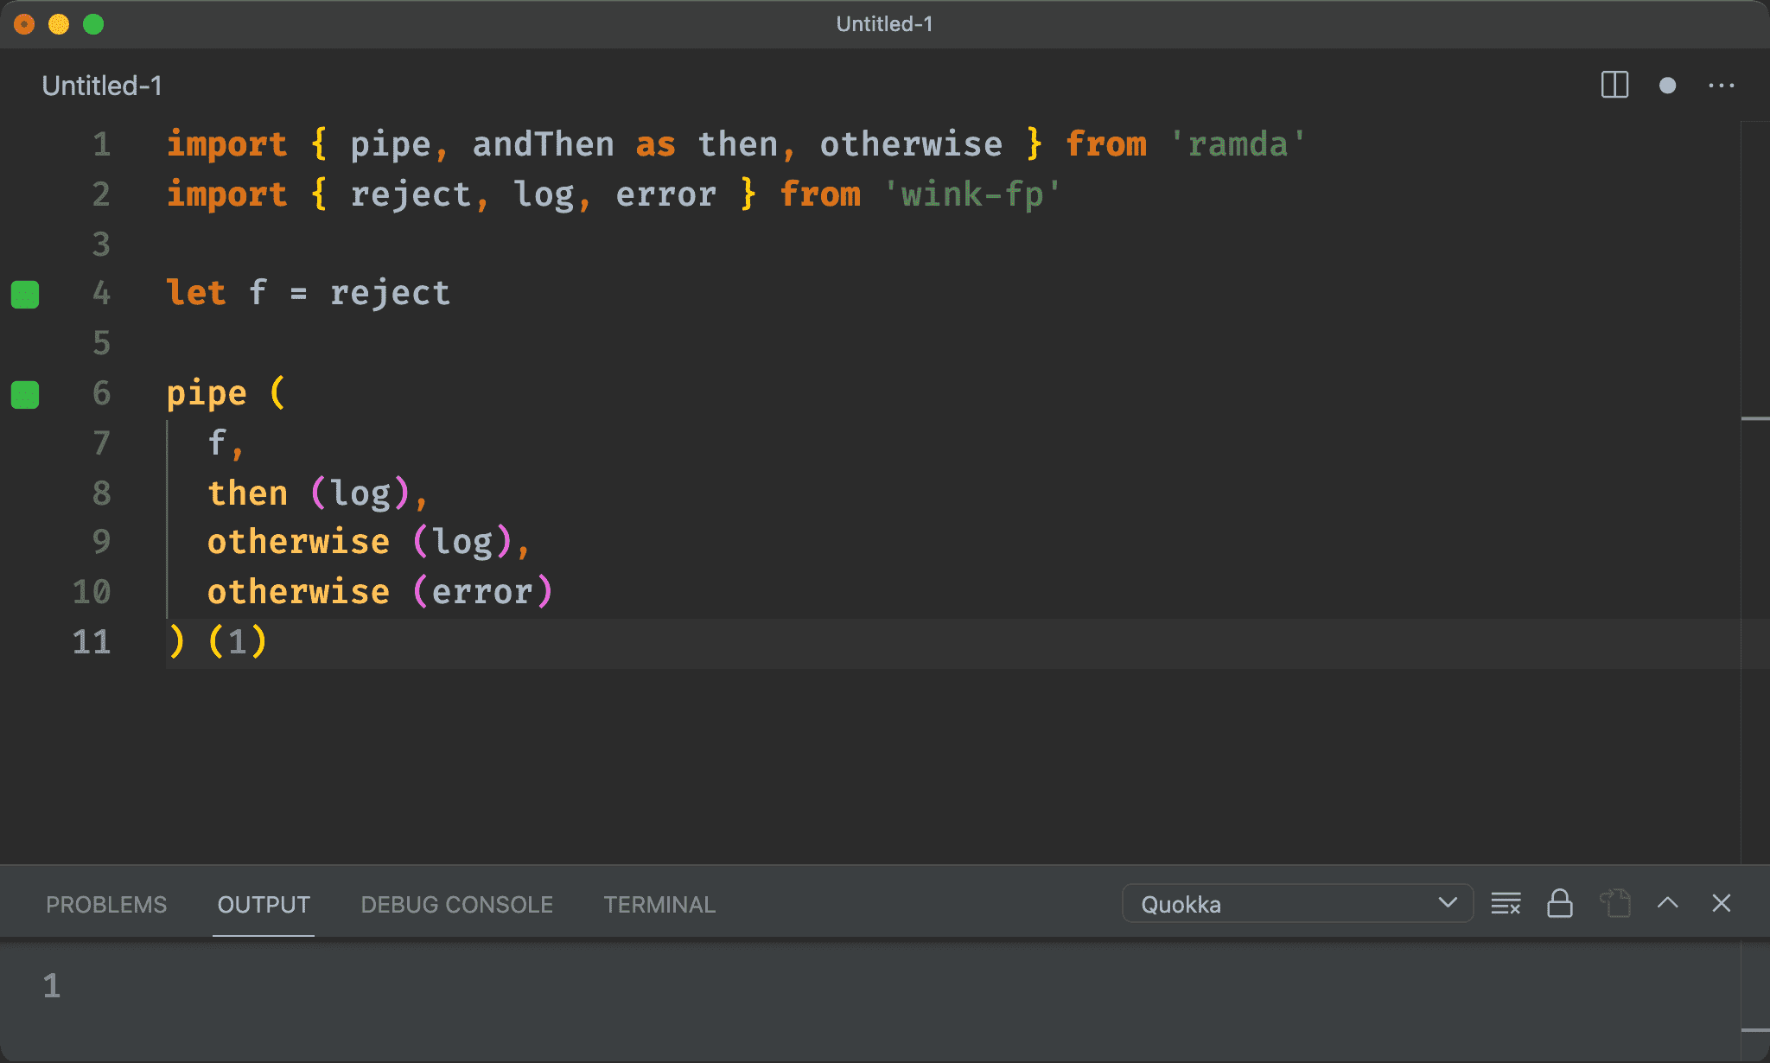The image size is (1770, 1063).
Task: Click the lock icon in output panel
Action: tap(1559, 902)
